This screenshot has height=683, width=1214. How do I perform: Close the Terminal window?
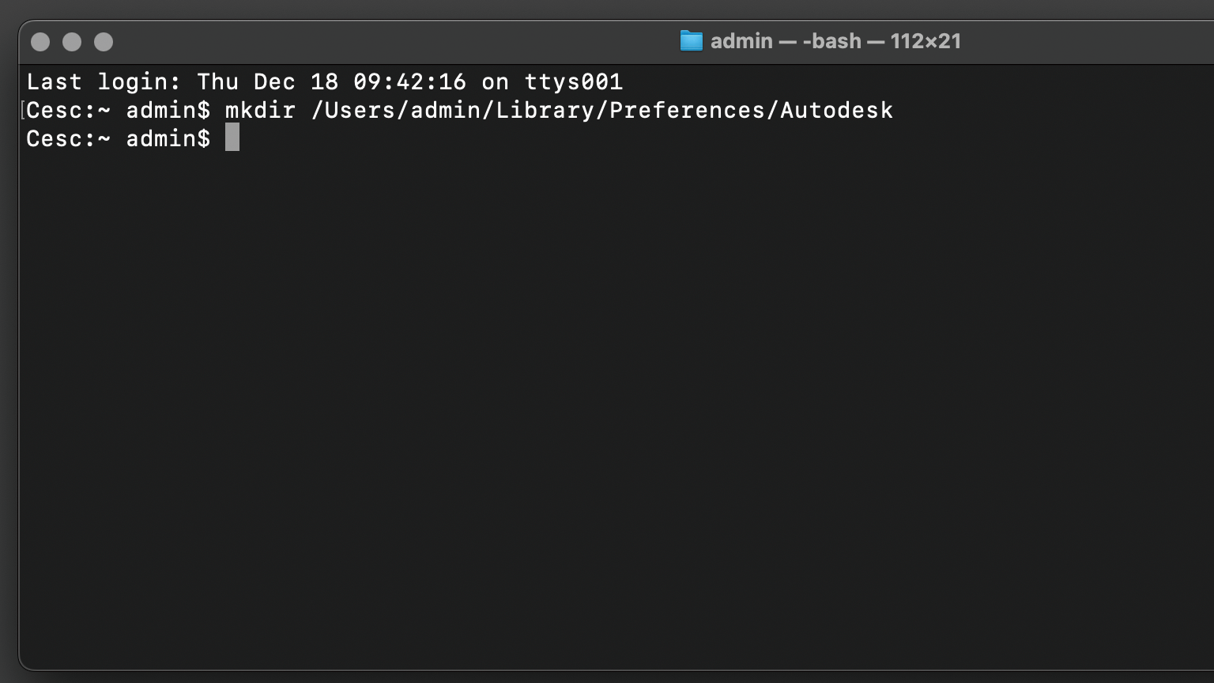point(40,42)
